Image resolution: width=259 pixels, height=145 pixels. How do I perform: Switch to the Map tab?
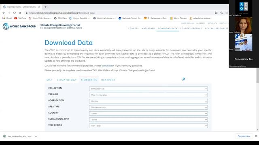click(x=49, y=80)
